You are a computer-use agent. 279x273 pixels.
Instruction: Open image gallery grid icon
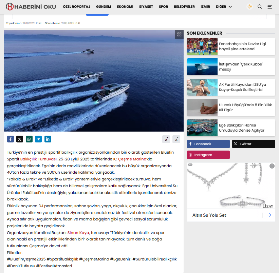point(179,35)
